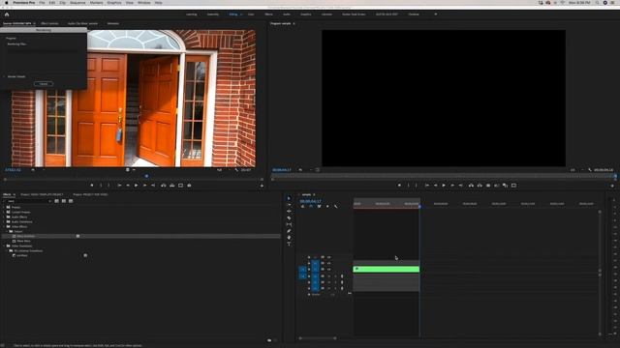Viewport: 620px width, 348px height.
Task: Click Insert button in Source monitor
Action: (164, 186)
